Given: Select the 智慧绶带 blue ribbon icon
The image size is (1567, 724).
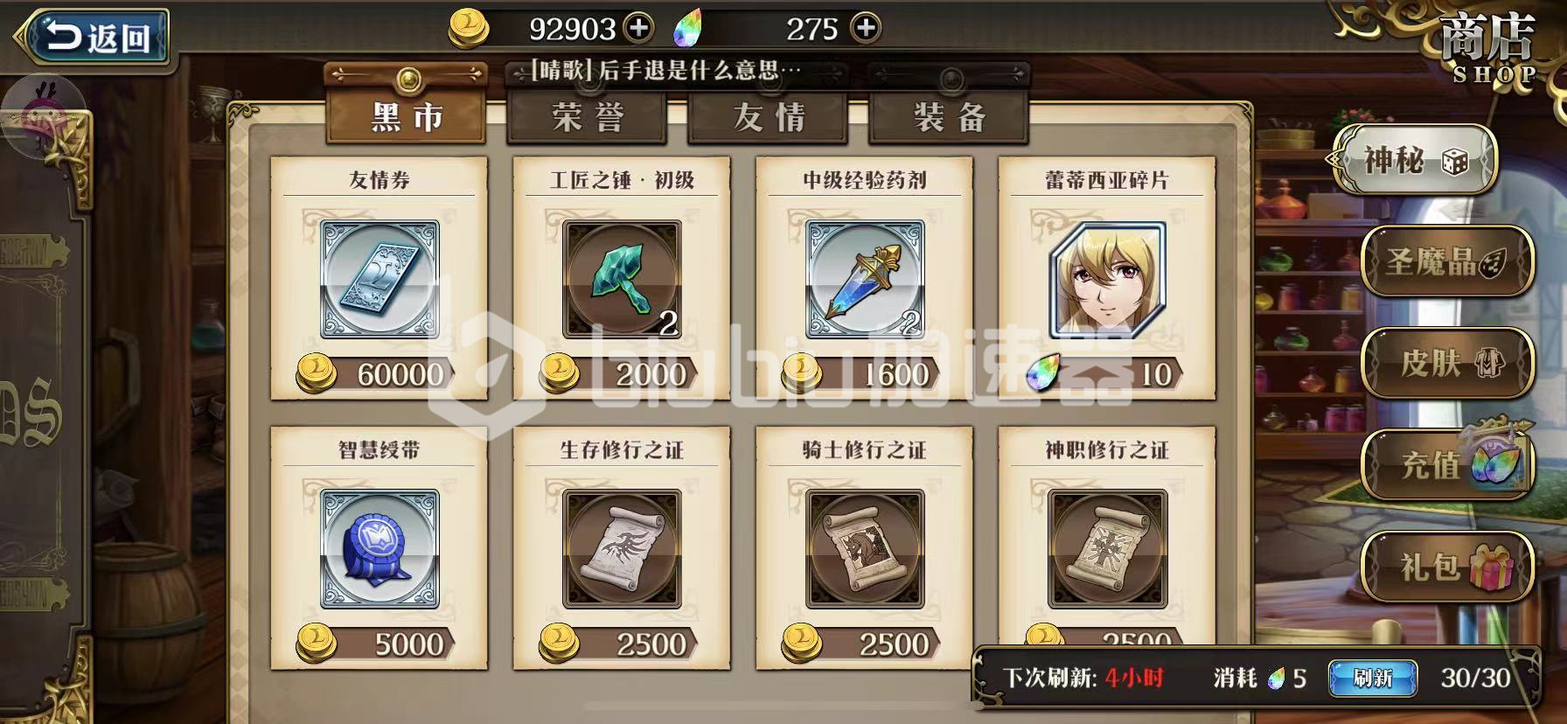Looking at the screenshot, I should pos(380,549).
